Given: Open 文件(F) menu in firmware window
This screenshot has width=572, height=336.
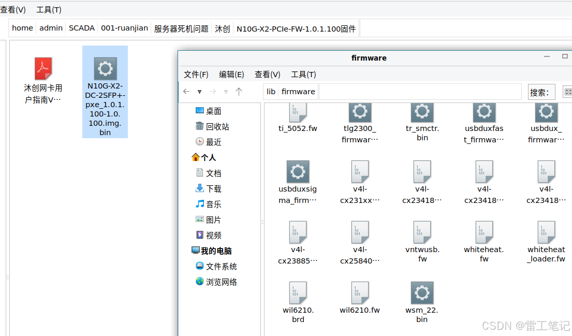Looking at the screenshot, I should point(196,75).
